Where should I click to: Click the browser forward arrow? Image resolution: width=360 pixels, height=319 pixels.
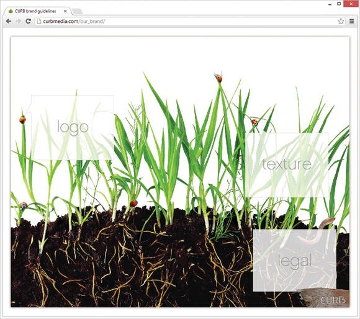coord(19,21)
